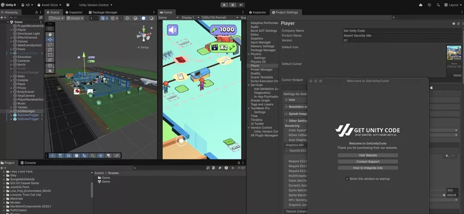Click the Step frame button
The image size is (464, 214).
pyautogui.click(x=241, y=5)
